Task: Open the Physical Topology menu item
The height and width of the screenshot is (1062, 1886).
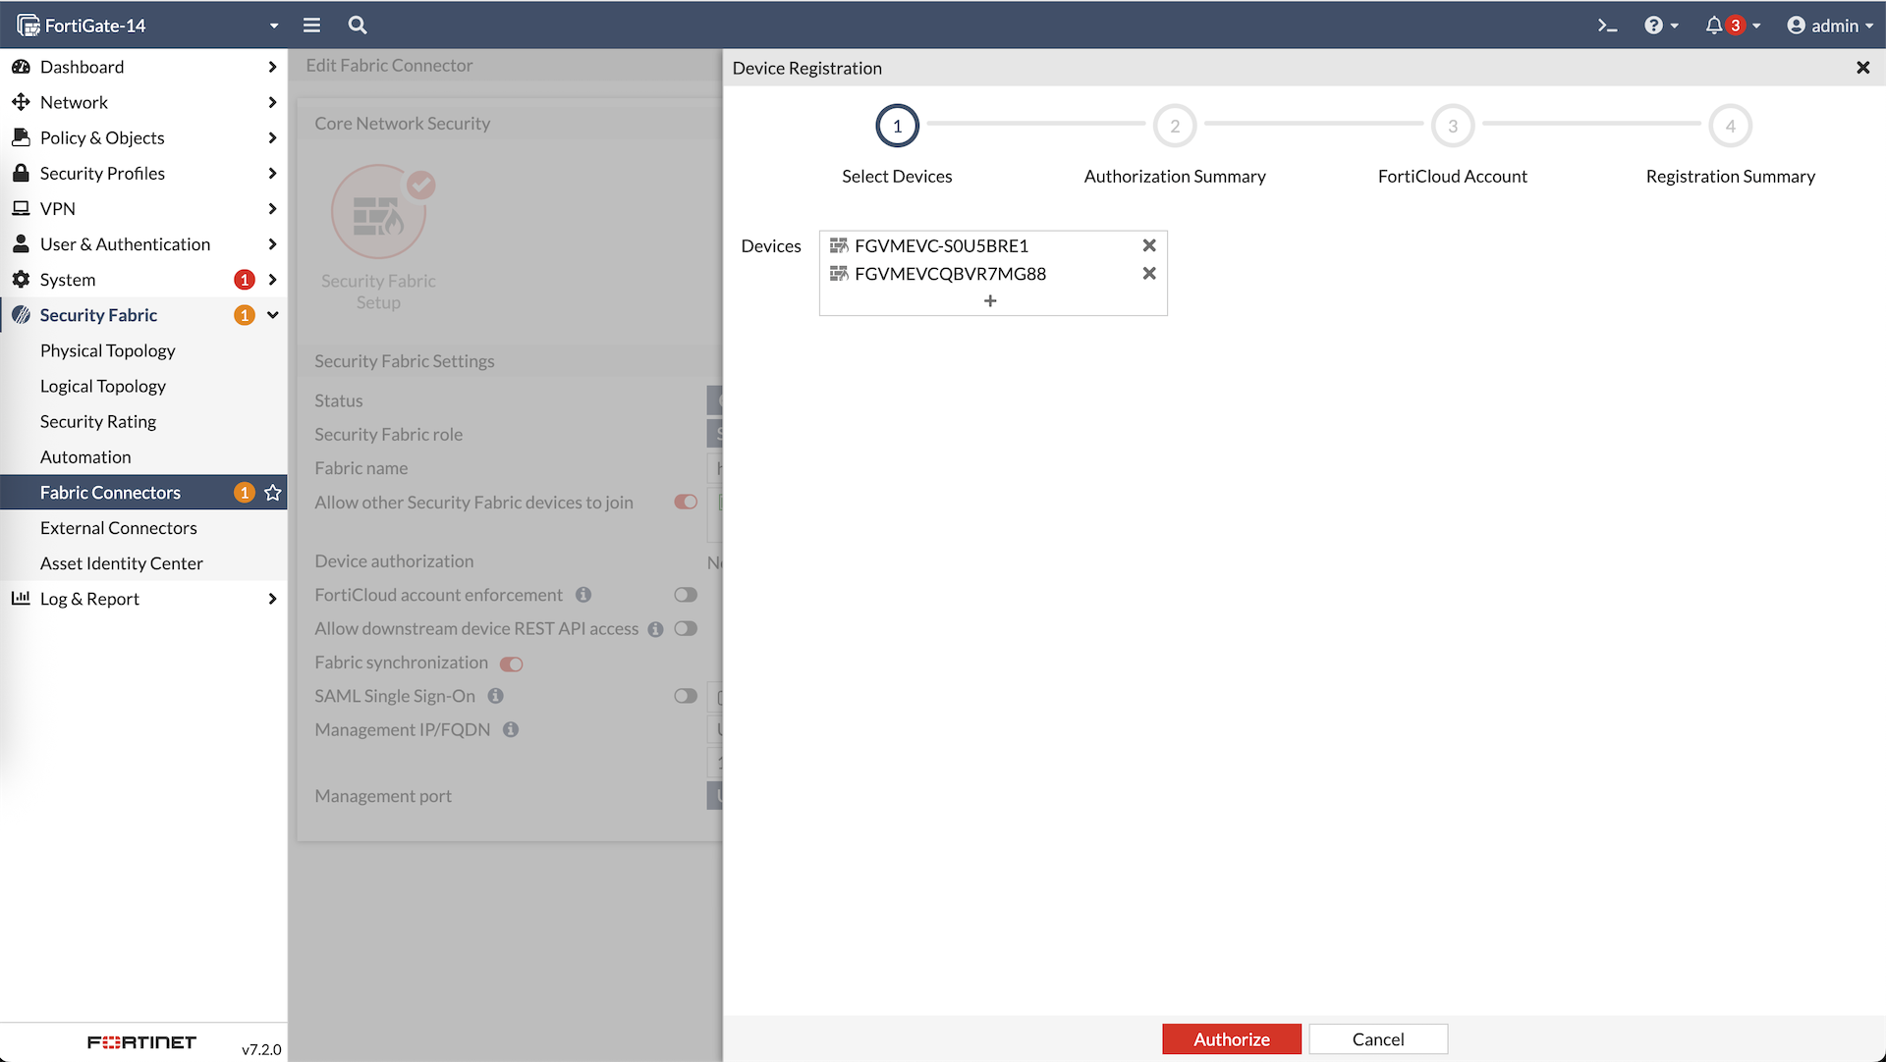Action: point(108,350)
